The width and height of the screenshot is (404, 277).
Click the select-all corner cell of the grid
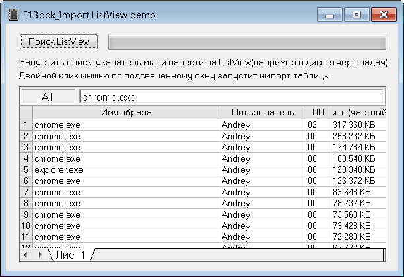click(26, 113)
